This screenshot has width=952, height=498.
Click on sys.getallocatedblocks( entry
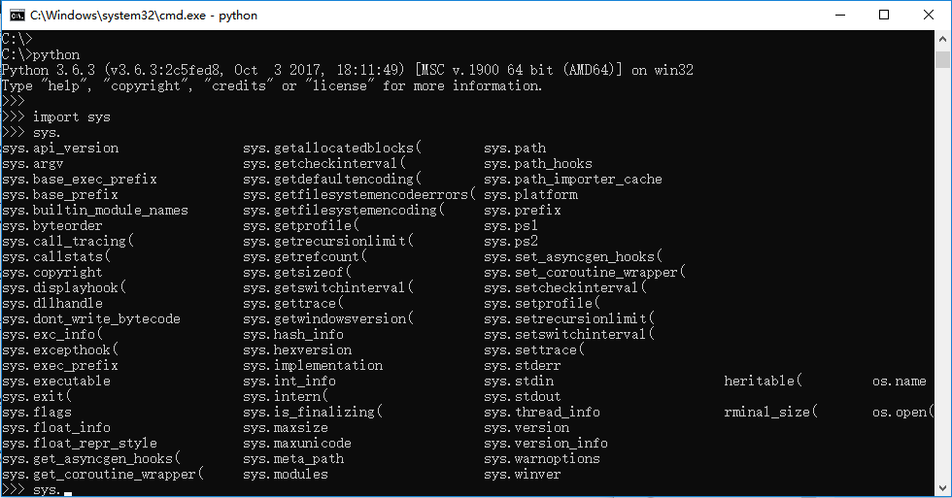click(332, 148)
